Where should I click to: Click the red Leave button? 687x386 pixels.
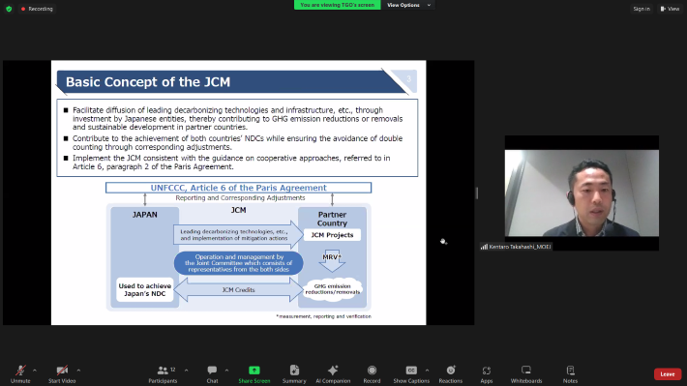[x=668, y=373]
